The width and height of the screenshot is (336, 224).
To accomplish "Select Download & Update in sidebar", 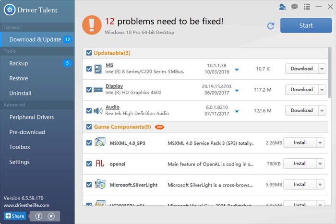I will (x=37, y=39).
